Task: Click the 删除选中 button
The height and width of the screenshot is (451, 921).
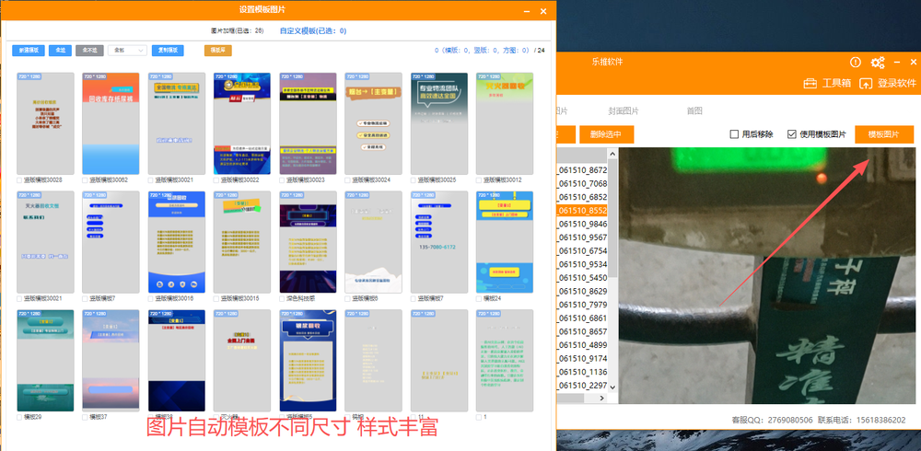Action: [607, 134]
